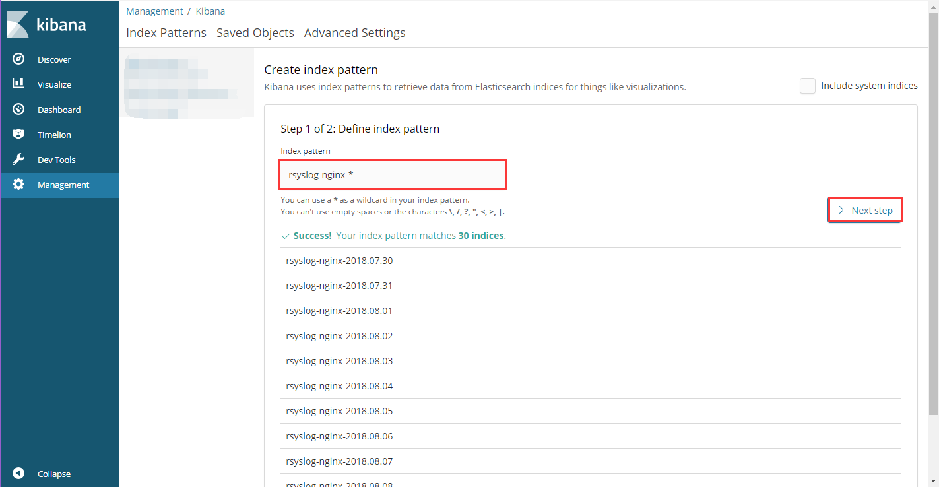The image size is (939, 487).
Task: Click the Create index pattern heading
Action: (x=321, y=70)
